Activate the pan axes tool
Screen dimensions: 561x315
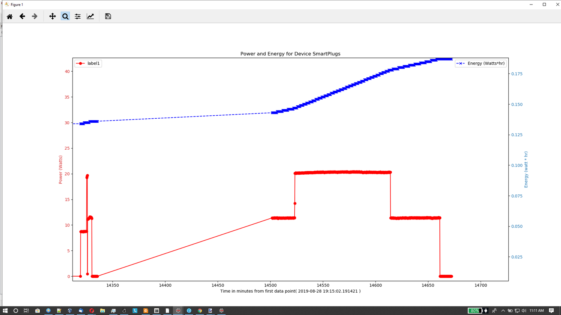52,16
